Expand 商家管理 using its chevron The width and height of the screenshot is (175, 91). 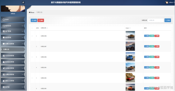click(22, 38)
